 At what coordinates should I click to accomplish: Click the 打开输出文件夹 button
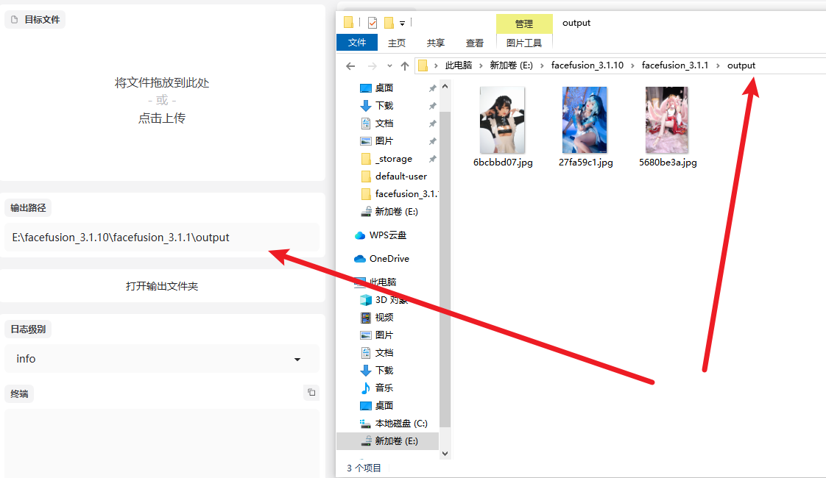[162, 286]
